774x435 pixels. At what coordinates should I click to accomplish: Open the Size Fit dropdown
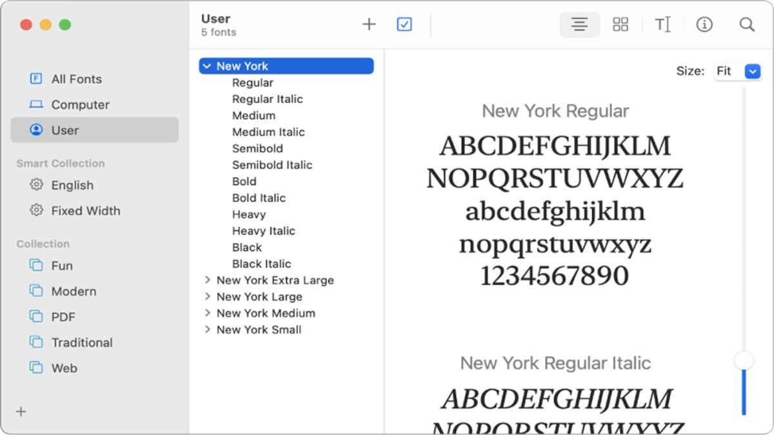click(738, 71)
